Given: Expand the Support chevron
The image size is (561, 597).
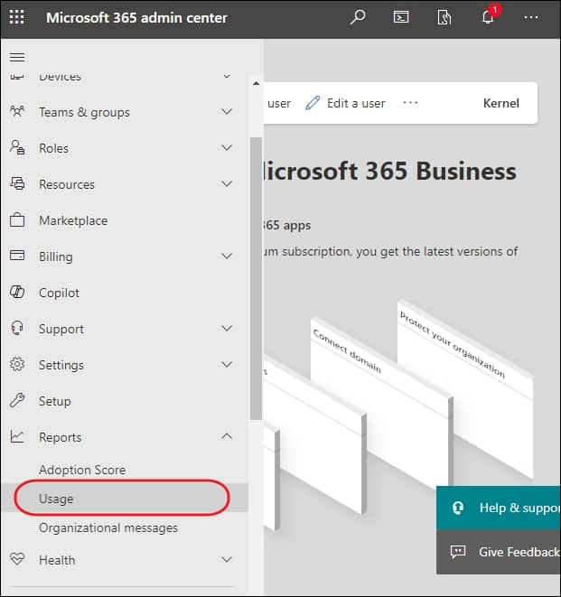Looking at the screenshot, I should (227, 328).
